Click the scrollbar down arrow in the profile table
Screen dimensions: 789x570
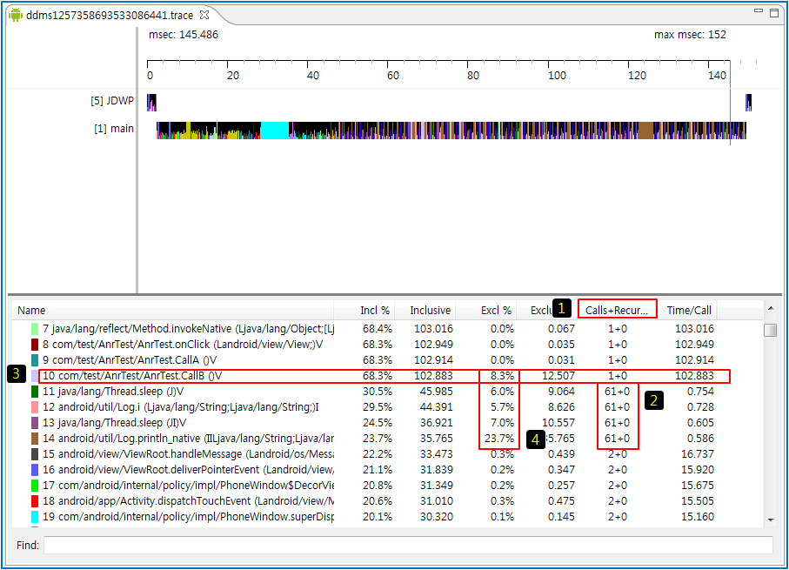click(x=771, y=520)
